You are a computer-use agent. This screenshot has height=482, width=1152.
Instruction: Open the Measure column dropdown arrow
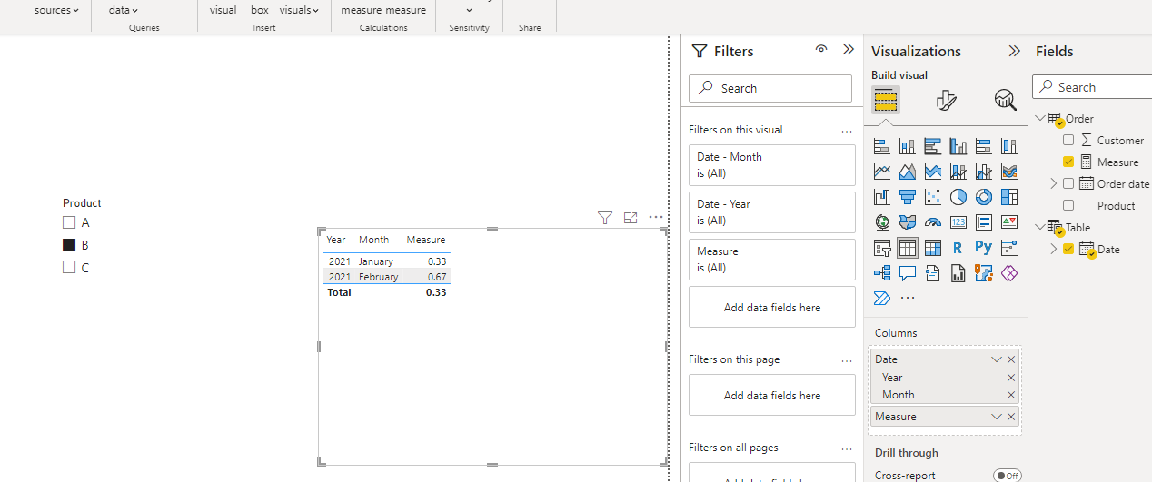pyautogui.click(x=997, y=417)
